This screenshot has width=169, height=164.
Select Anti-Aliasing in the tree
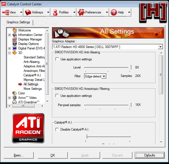[x=31, y=62]
